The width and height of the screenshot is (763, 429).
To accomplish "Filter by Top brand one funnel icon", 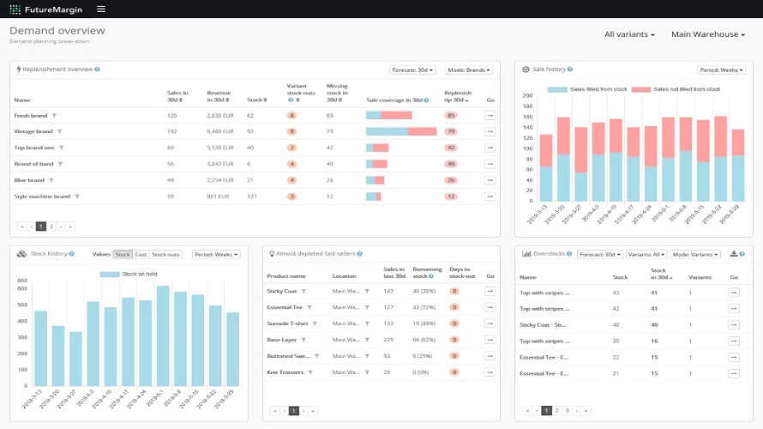I will (x=62, y=148).
